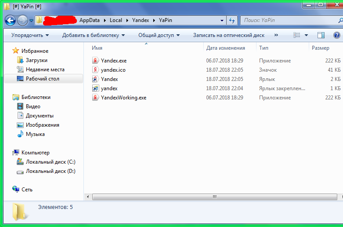Screen dimensions: 343x227
Task: Open Добавить в библиотеку menu
Action: tap(94, 35)
